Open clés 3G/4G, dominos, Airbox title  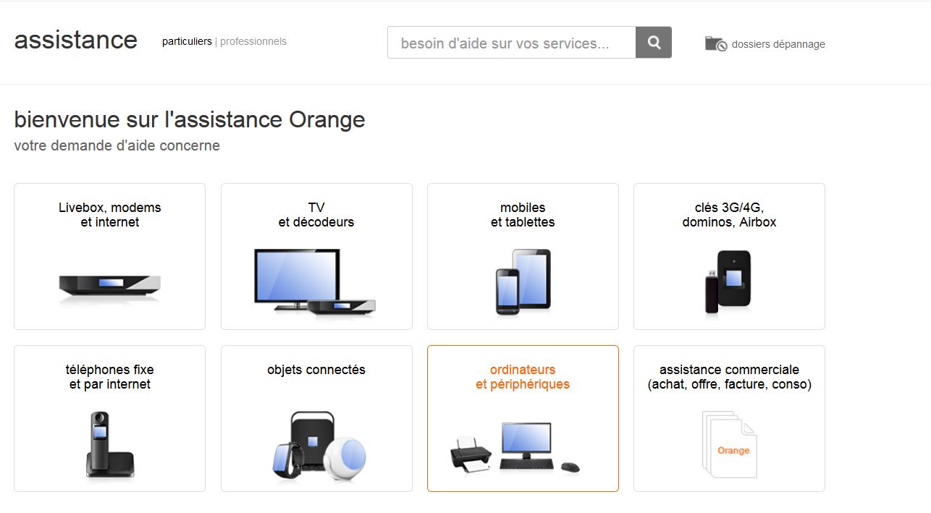(729, 215)
